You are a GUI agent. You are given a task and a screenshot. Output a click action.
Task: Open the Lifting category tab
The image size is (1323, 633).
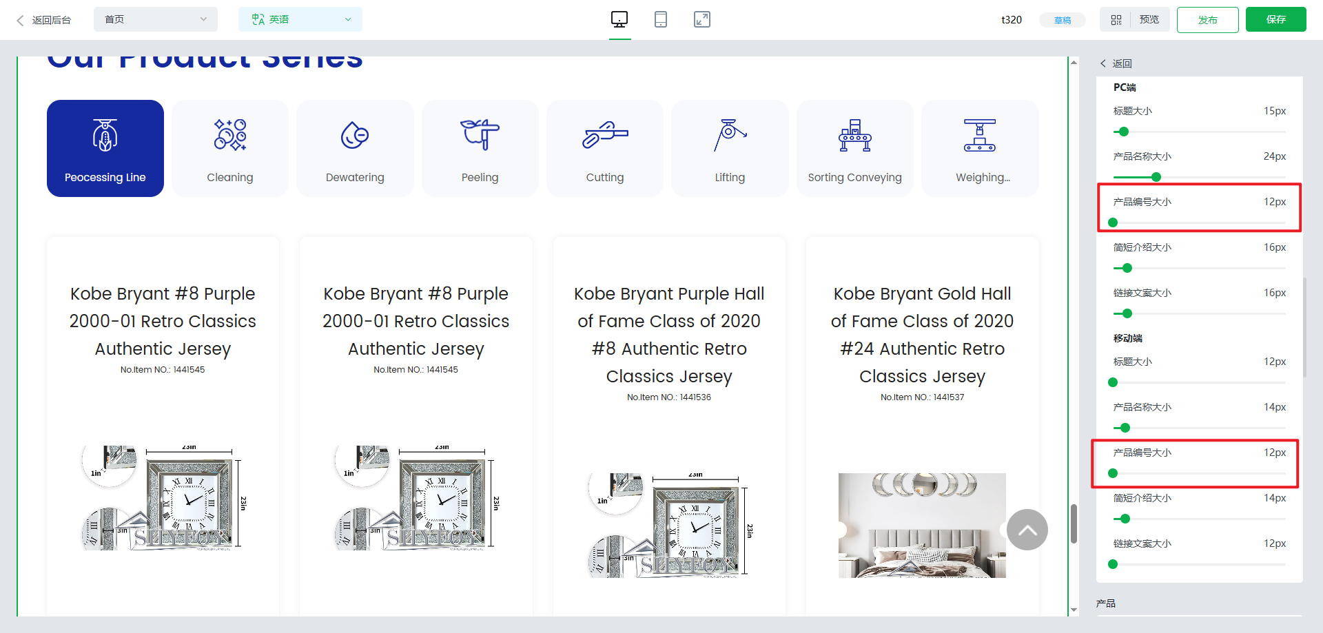(x=730, y=148)
